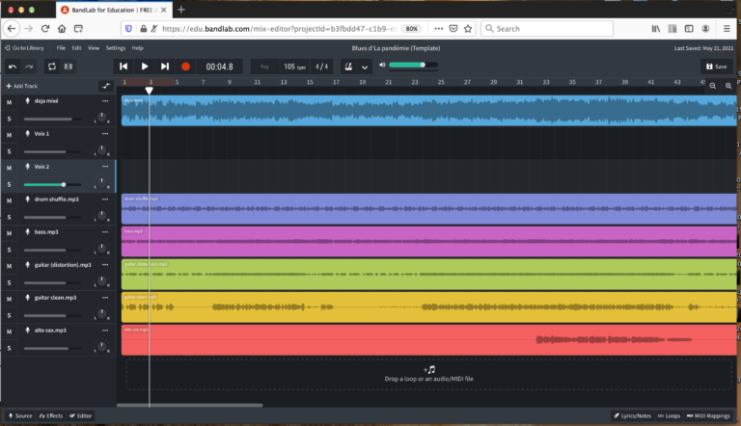Toggle the loop cycle icon
741x426 pixels.
(x=51, y=67)
